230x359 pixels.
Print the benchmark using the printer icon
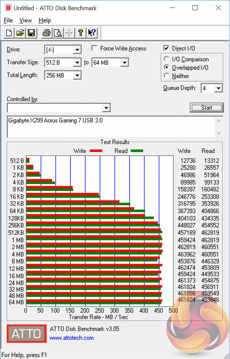click(x=47, y=33)
